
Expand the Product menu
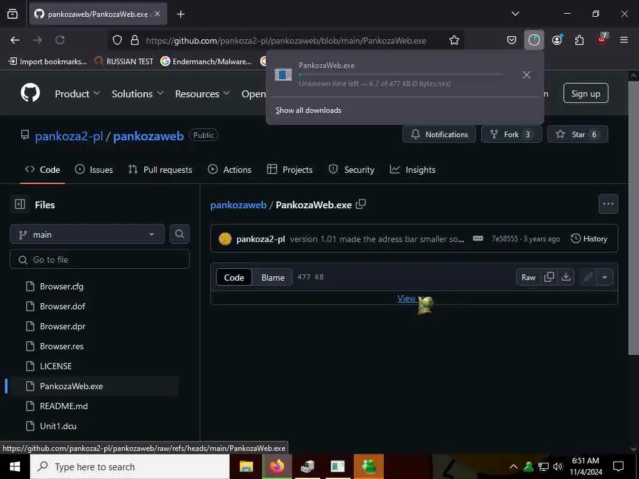tap(77, 94)
